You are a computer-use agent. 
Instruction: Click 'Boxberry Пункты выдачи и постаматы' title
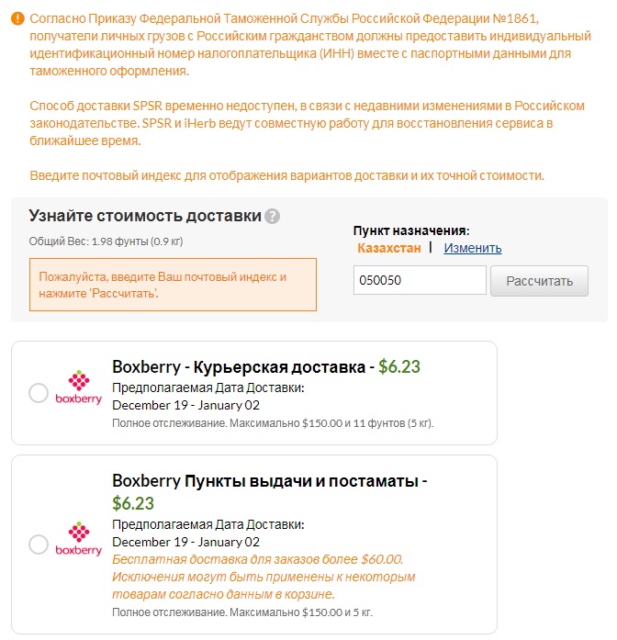(270, 480)
